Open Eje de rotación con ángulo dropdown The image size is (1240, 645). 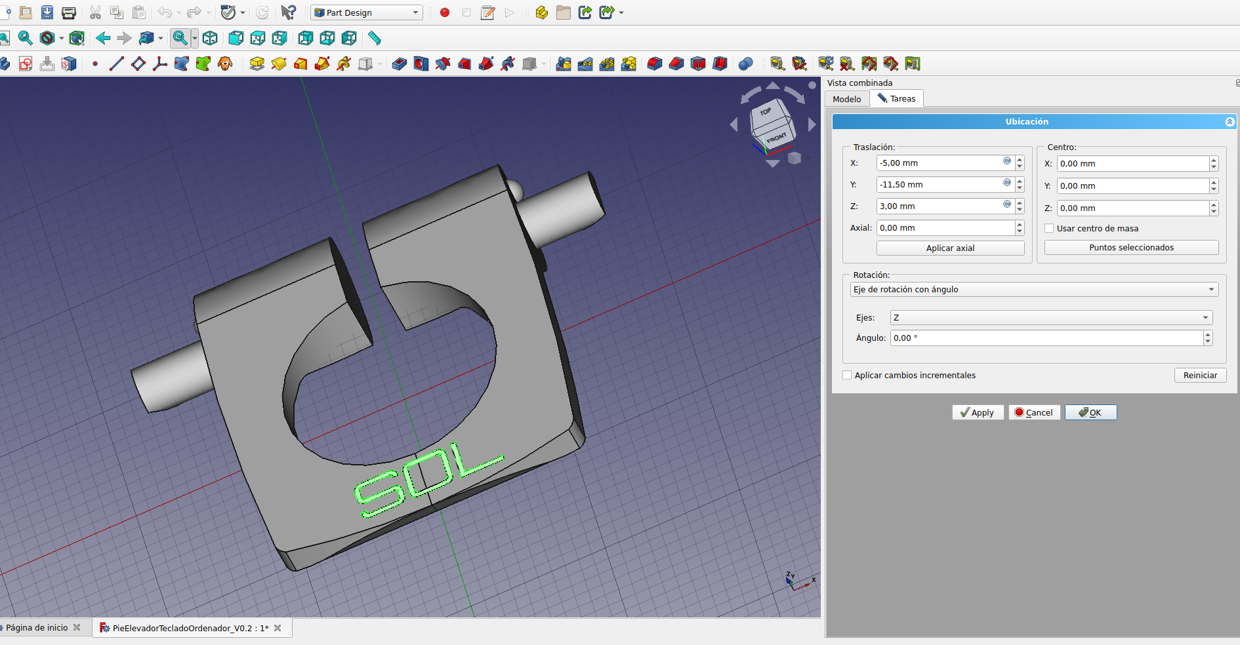1034,290
